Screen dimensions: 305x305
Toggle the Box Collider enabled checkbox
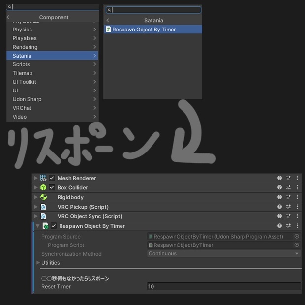pos(52,187)
